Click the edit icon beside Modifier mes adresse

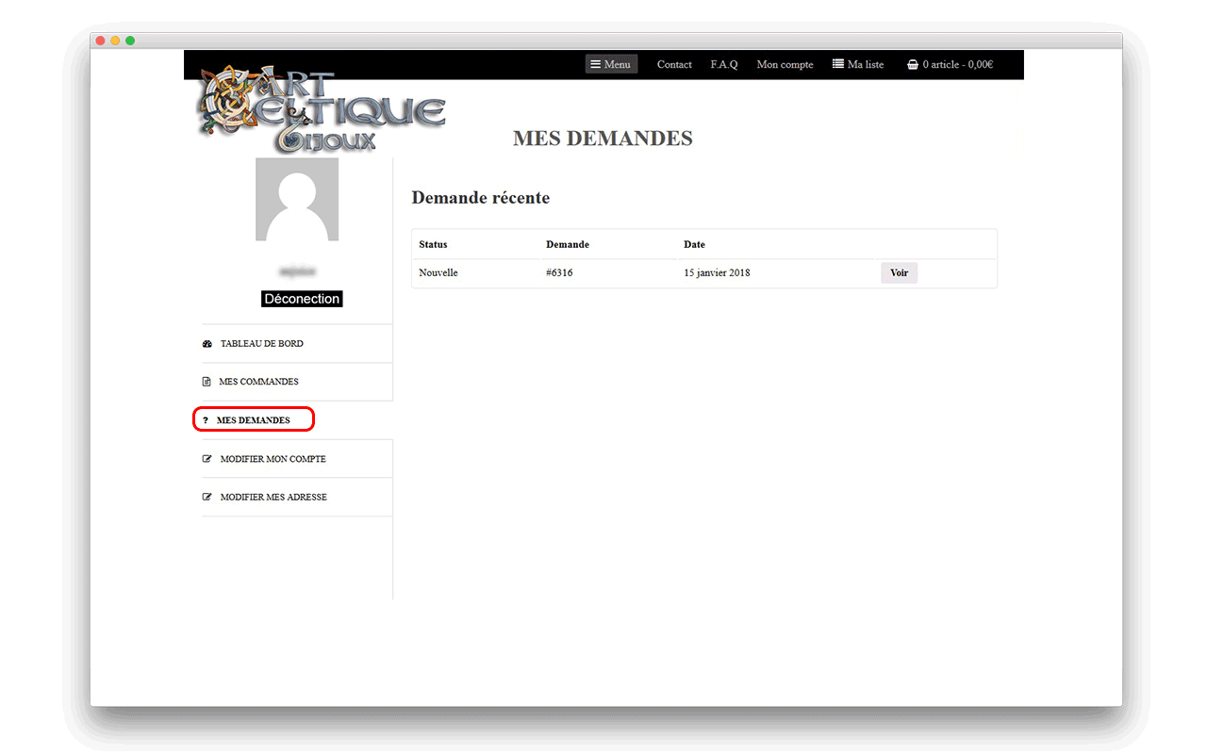(x=207, y=497)
